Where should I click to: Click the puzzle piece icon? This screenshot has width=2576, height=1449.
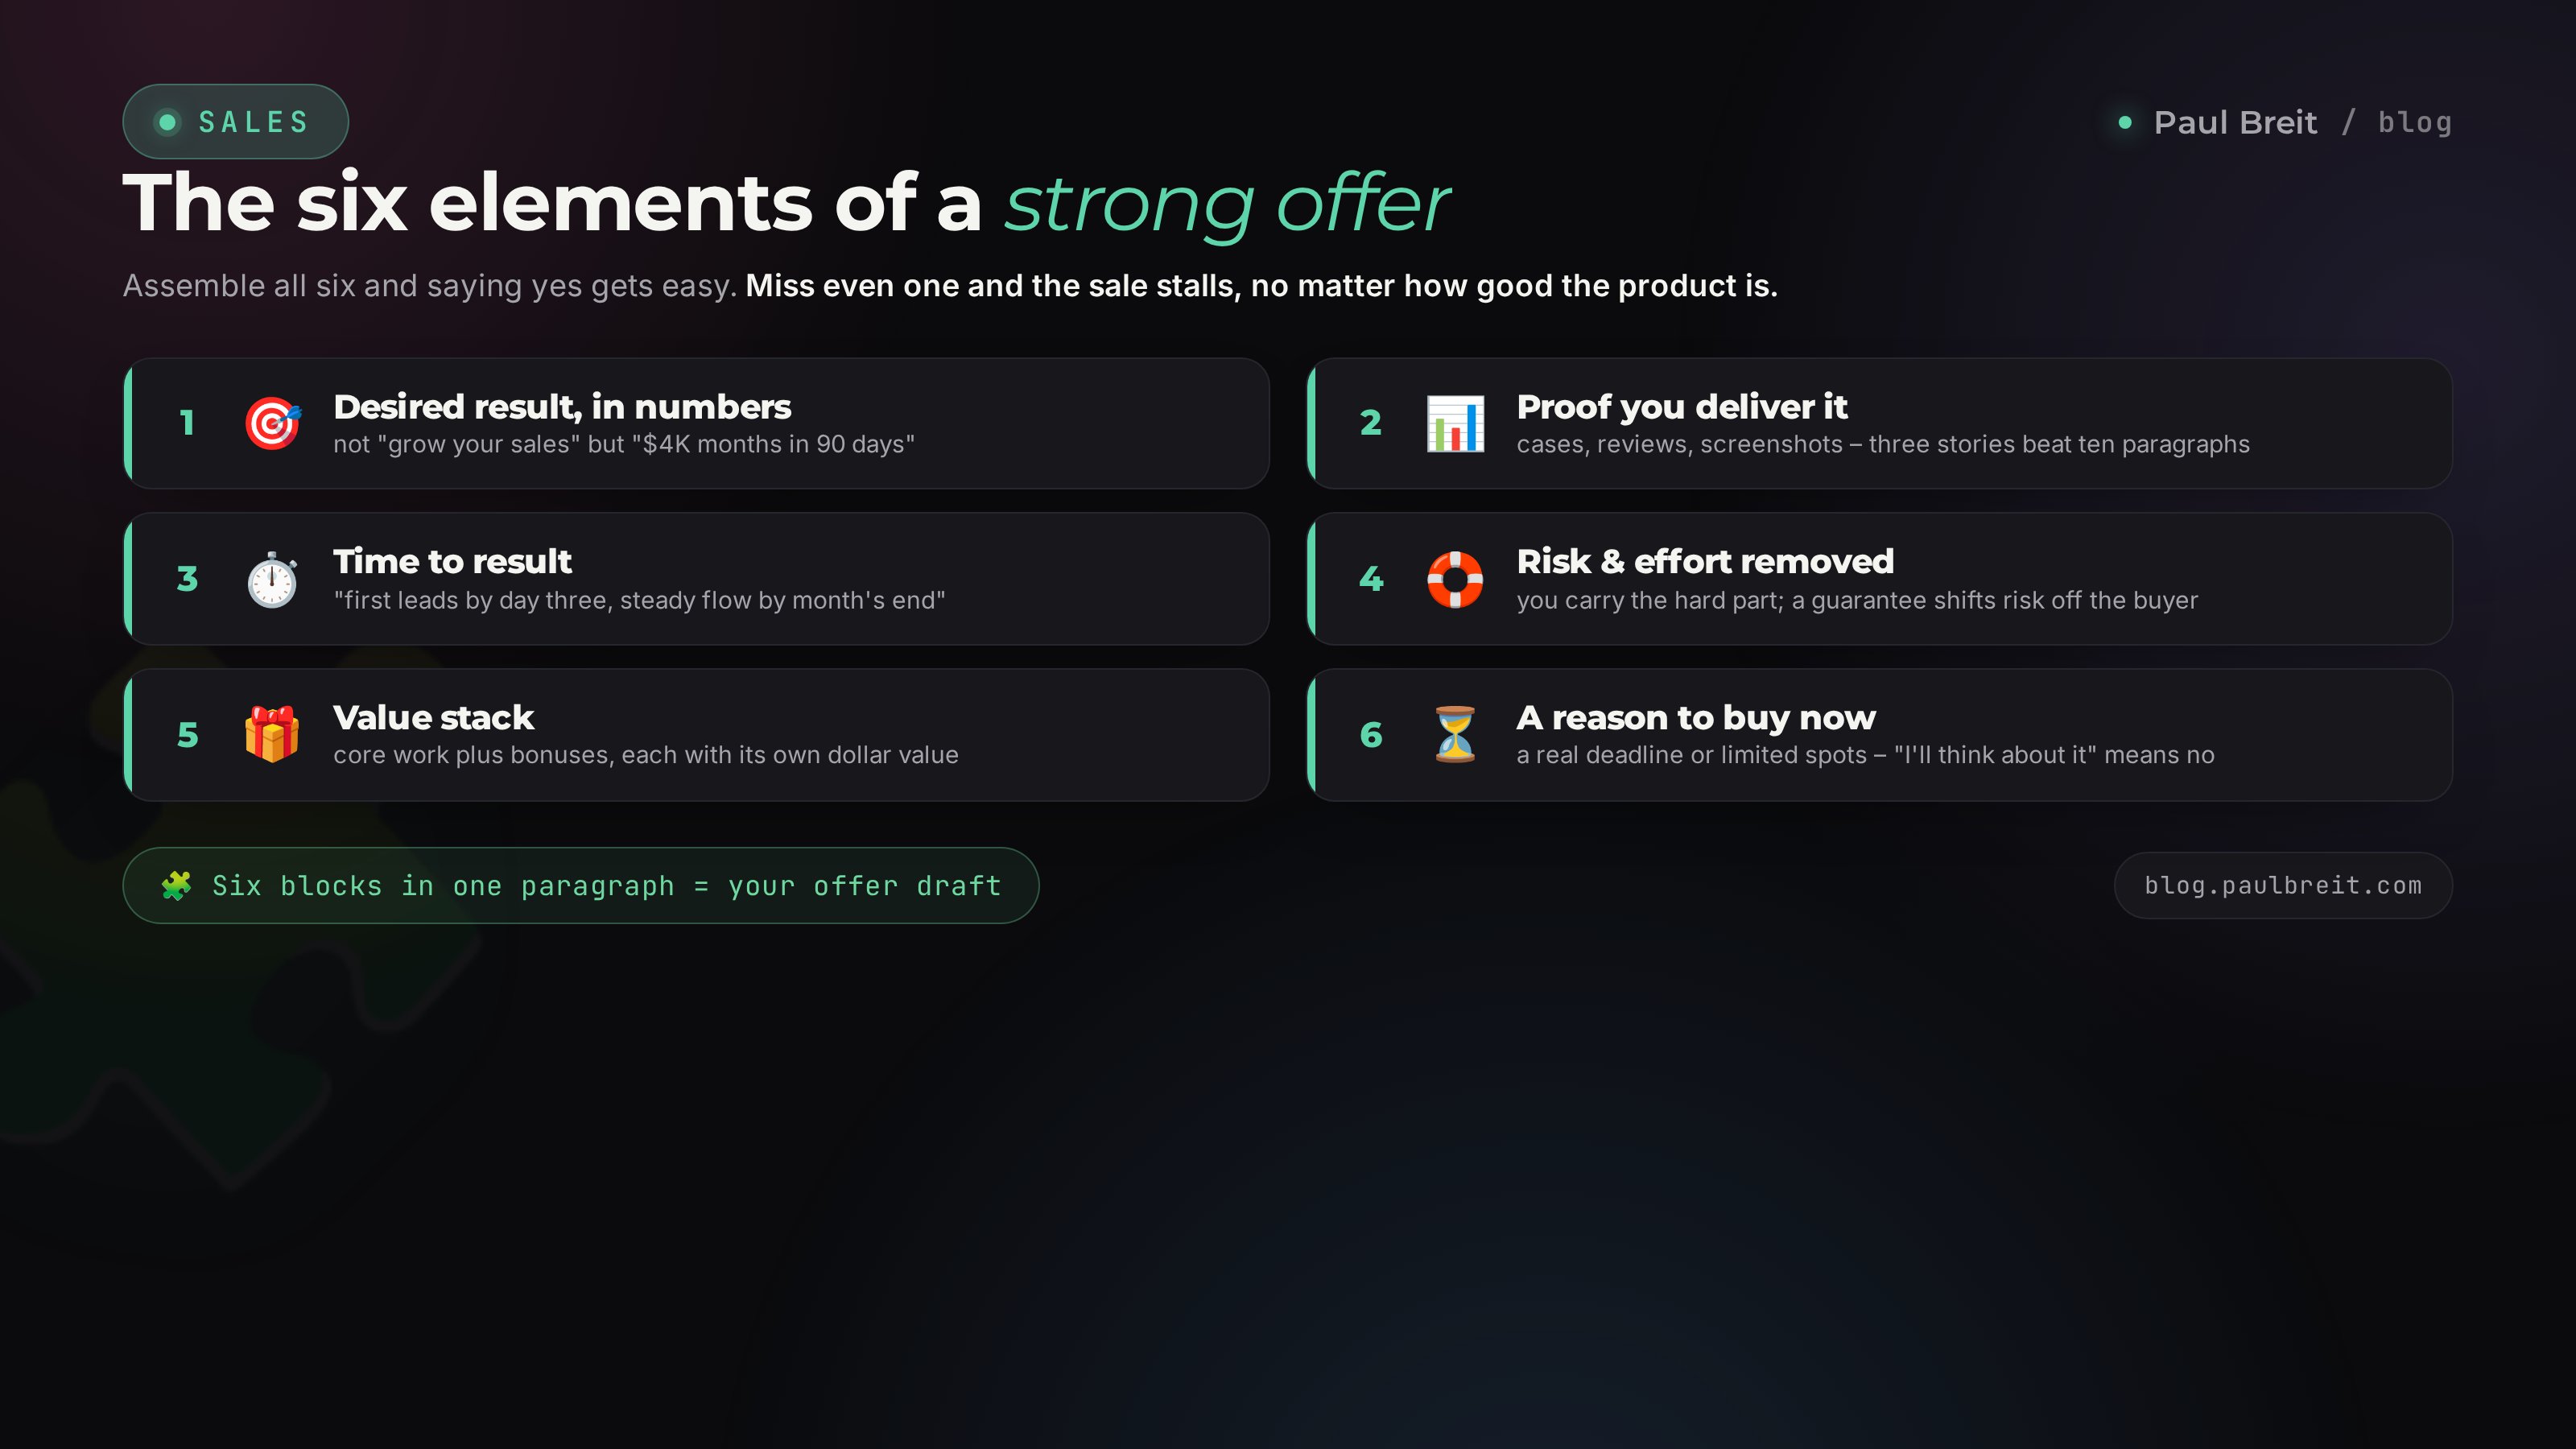tap(177, 885)
